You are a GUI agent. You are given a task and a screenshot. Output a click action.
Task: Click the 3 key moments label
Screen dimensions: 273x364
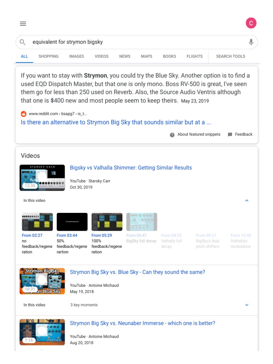click(x=84, y=305)
